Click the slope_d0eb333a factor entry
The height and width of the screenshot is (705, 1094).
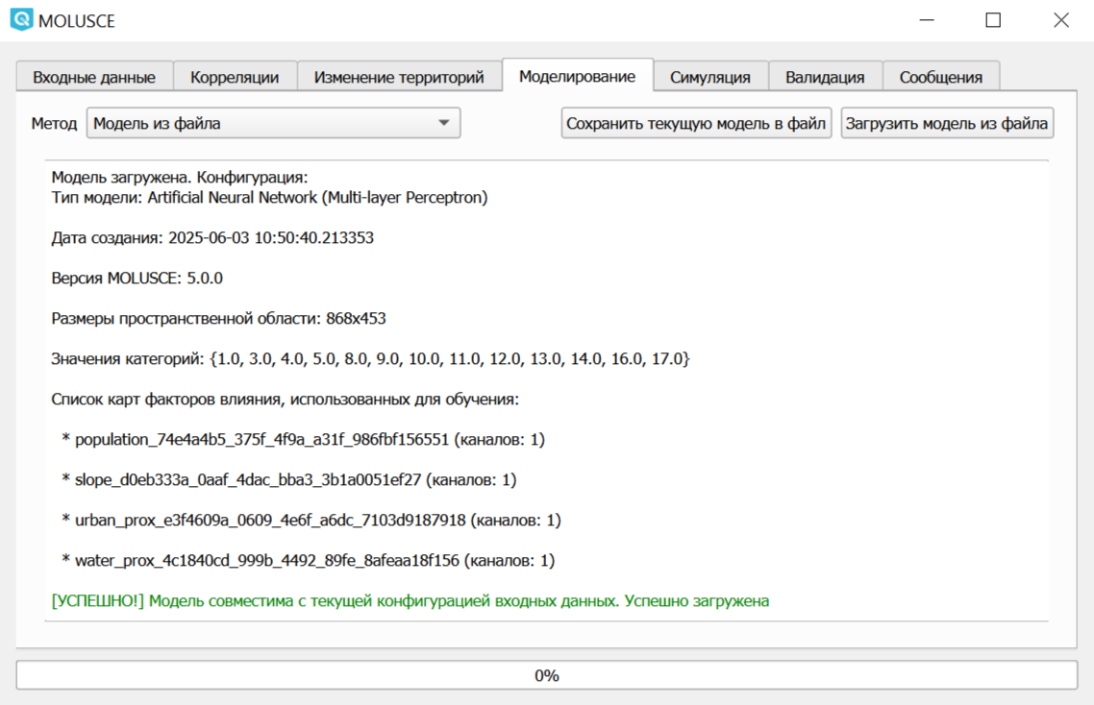point(288,479)
